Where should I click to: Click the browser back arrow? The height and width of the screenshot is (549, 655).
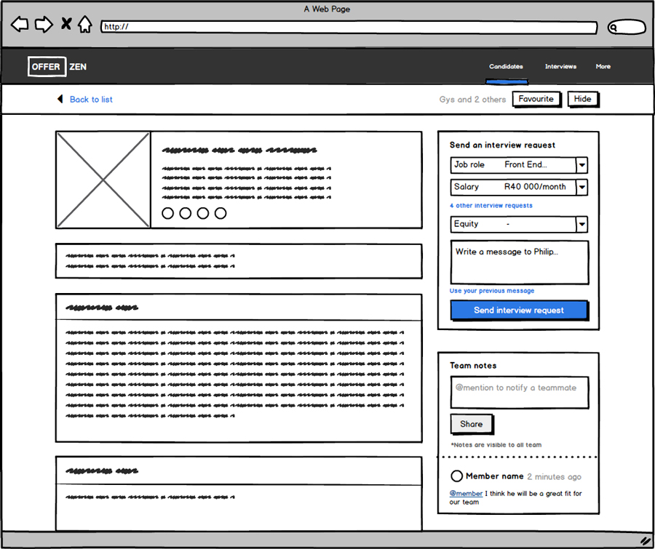click(20, 24)
